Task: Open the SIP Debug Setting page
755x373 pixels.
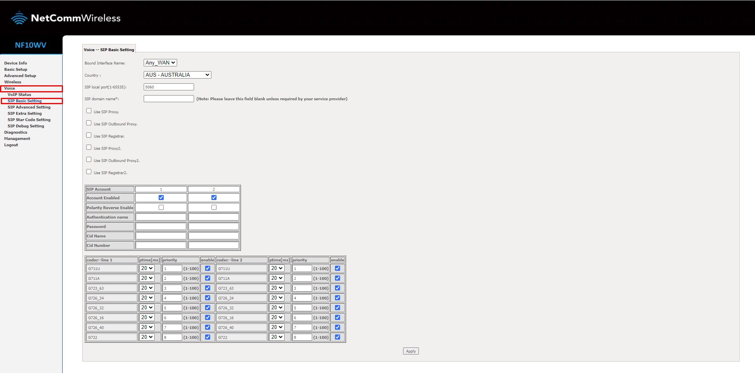Action: (26, 126)
